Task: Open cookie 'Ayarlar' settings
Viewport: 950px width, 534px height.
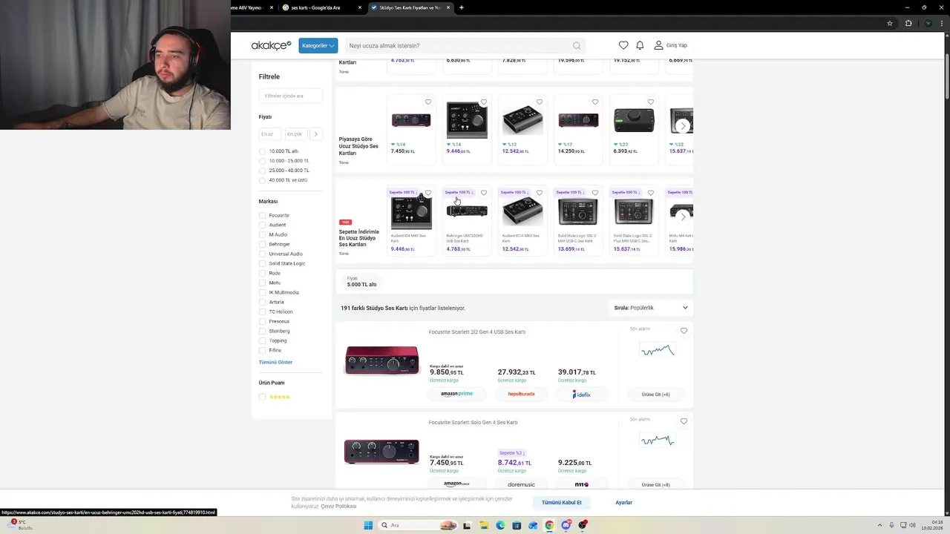Action: point(624,502)
